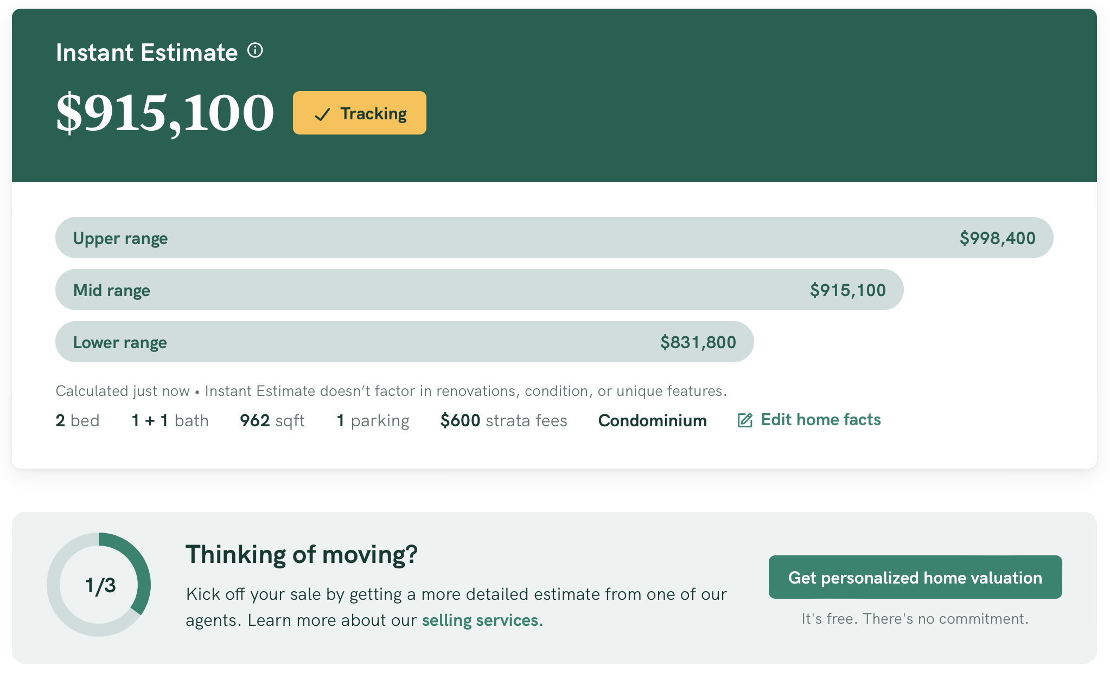Image resolution: width=1110 pixels, height=679 pixels.
Task: Follow the selling services link
Action: [x=482, y=620]
